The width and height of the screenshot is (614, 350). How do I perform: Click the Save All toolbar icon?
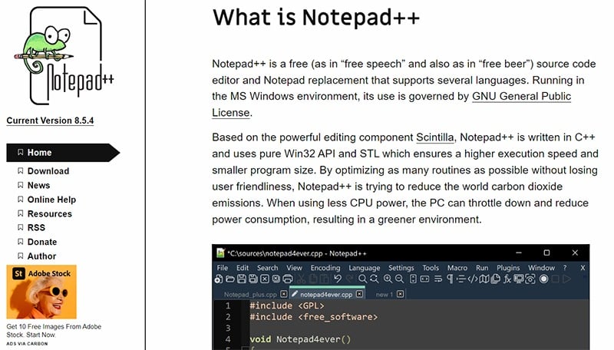point(253,279)
